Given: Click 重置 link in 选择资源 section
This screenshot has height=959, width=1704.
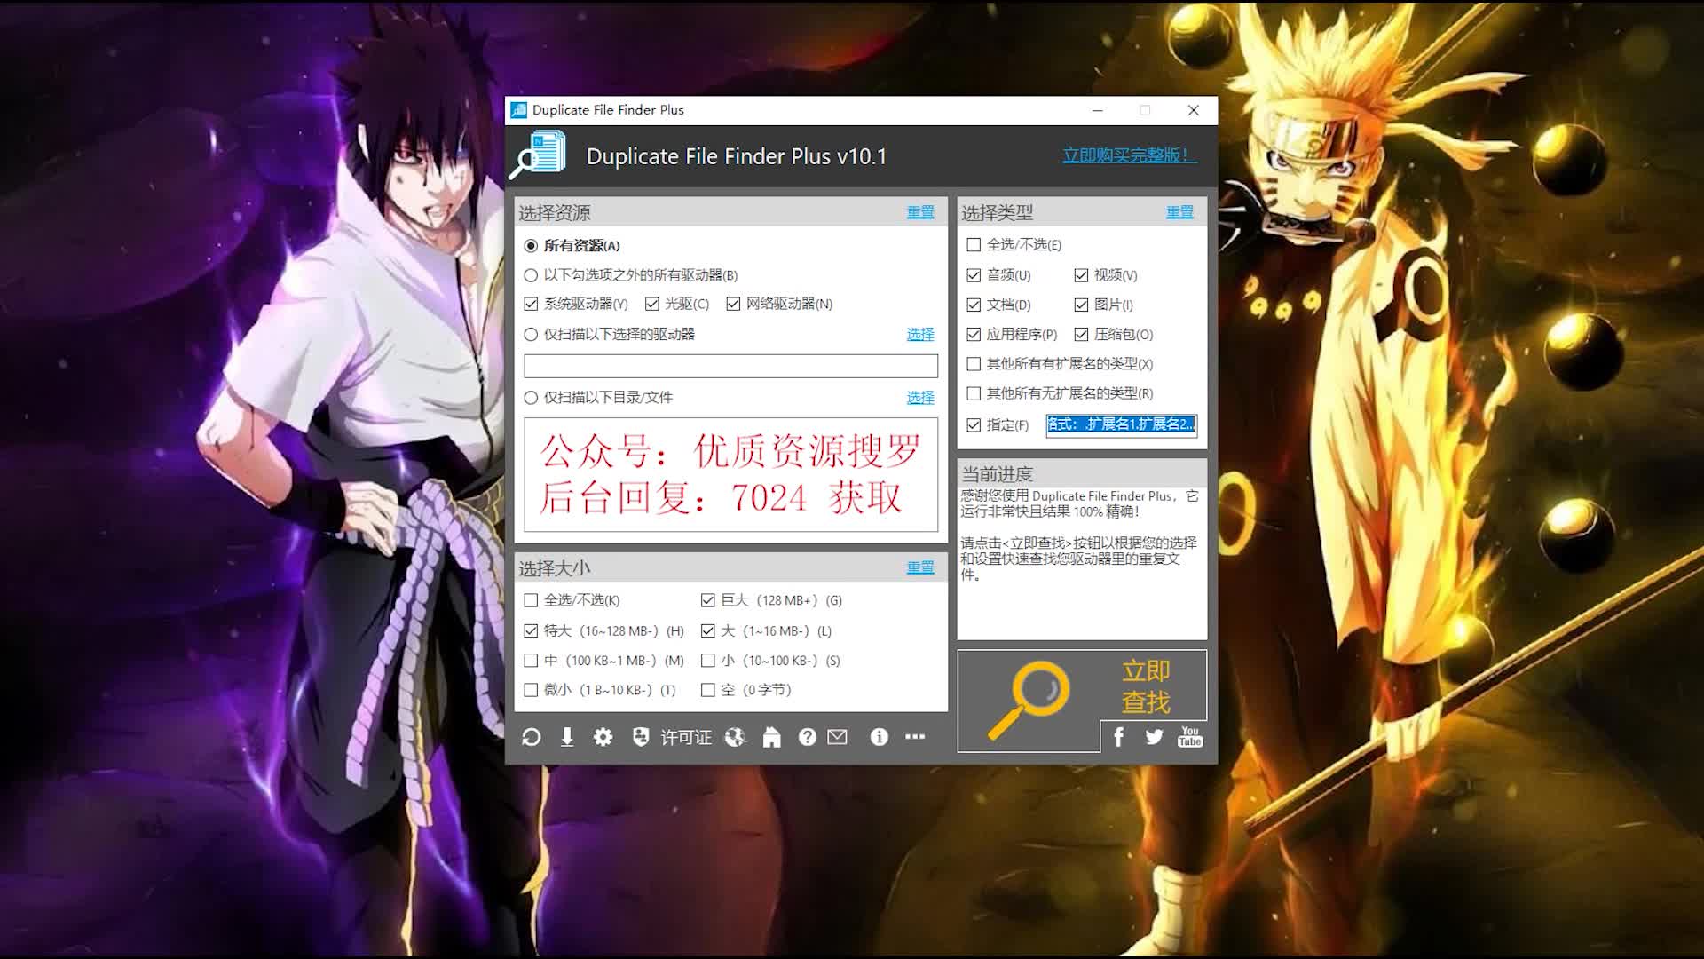Looking at the screenshot, I should pos(920,212).
